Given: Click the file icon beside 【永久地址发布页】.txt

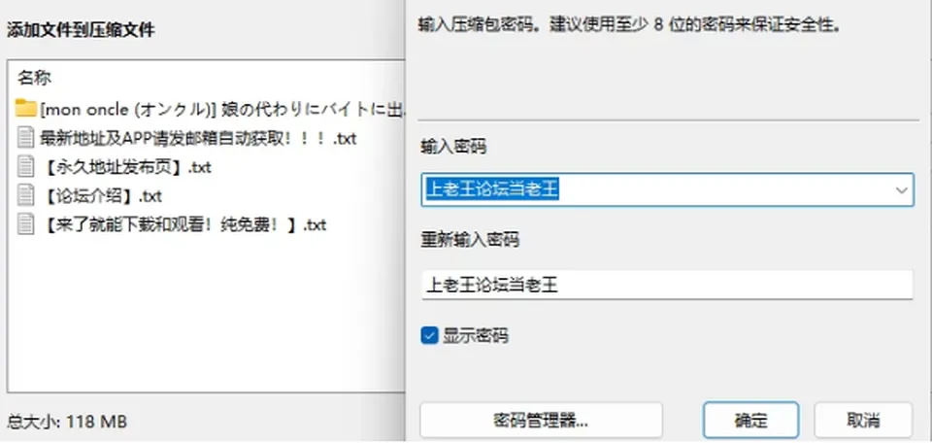Looking at the screenshot, I should click(25, 167).
